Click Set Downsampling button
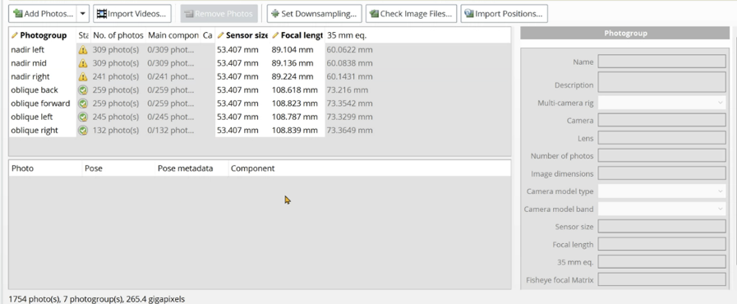Screen dimensions: 737x304 pos(315,14)
